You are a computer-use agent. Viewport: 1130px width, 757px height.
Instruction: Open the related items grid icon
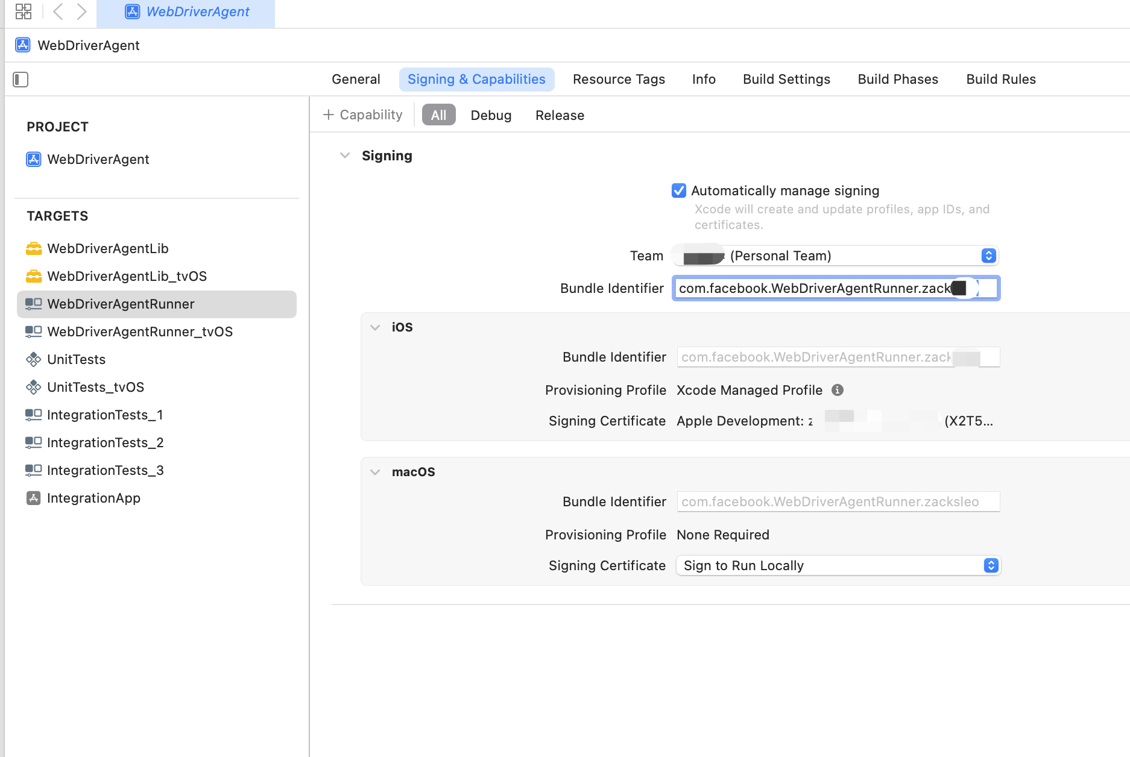(24, 11)
